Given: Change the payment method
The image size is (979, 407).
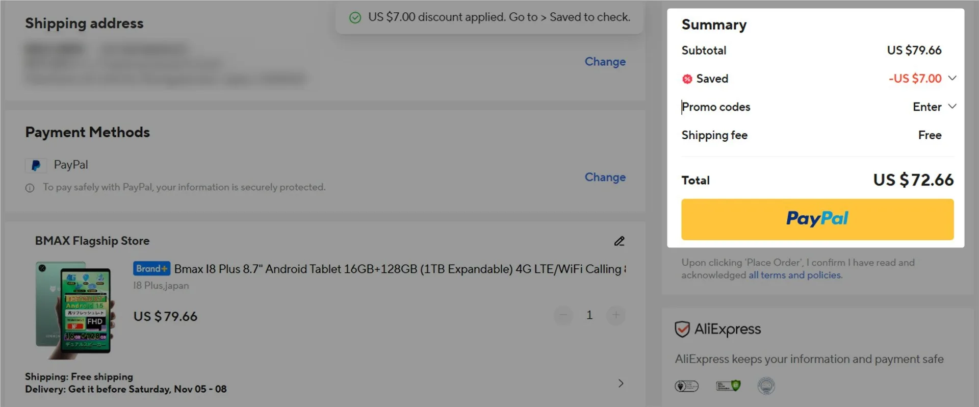Looking at the screenshot, I should coord(605,177).
